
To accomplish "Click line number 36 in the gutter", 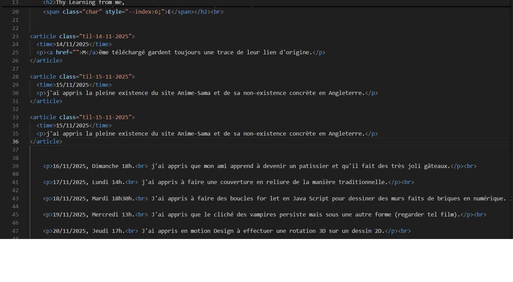I will click(x=15, y=142).
